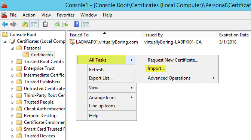The width and height of the screenshot is (251, 140).
Task: Click the MMC toolbox icon in title bar
Action: tap(4, 5)
